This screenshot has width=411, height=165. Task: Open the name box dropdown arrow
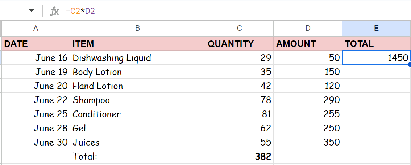[x=32, y=11]
